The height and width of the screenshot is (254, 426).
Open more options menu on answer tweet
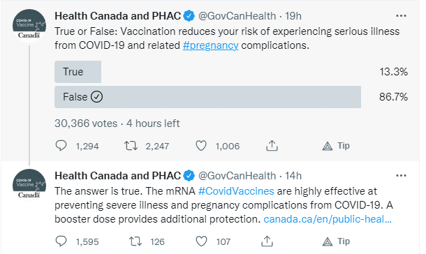coord(401,176)
